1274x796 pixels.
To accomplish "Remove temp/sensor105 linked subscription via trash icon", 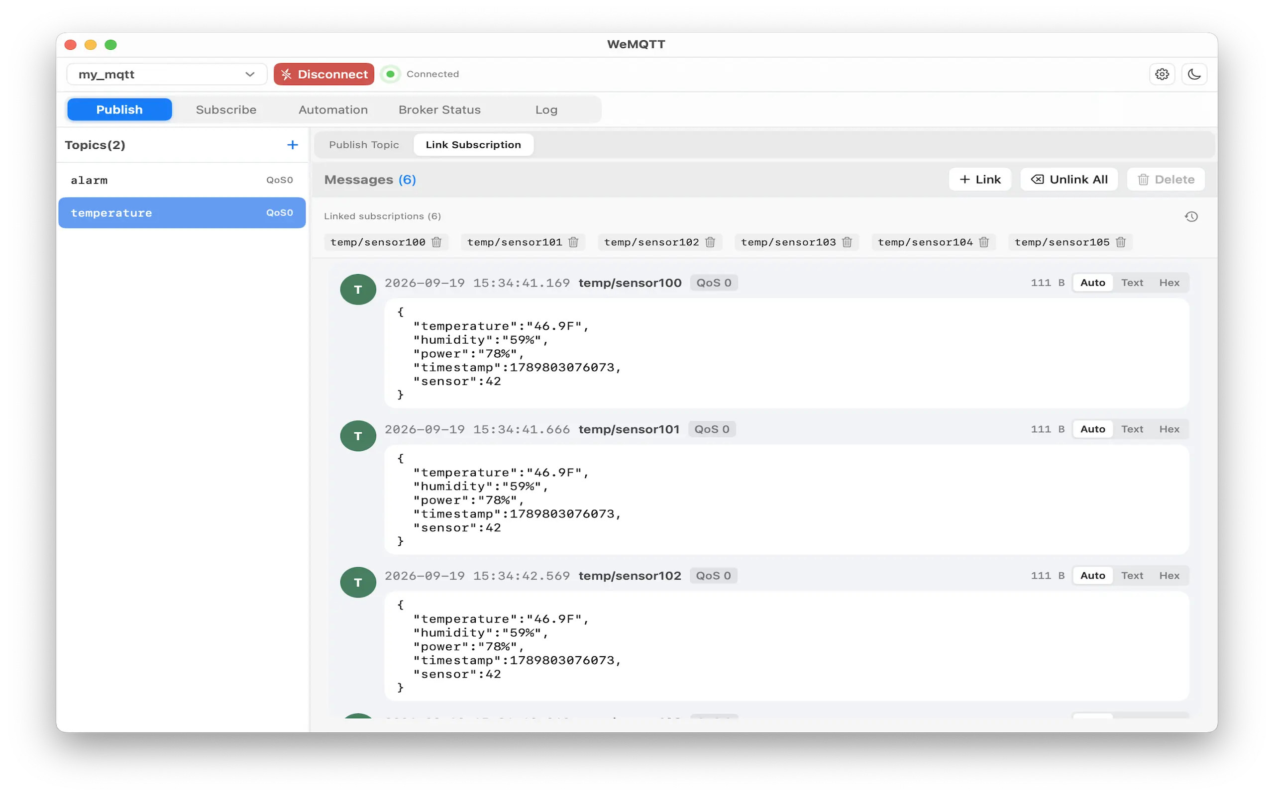I will pyautogui.click(x=1121, y=242).
